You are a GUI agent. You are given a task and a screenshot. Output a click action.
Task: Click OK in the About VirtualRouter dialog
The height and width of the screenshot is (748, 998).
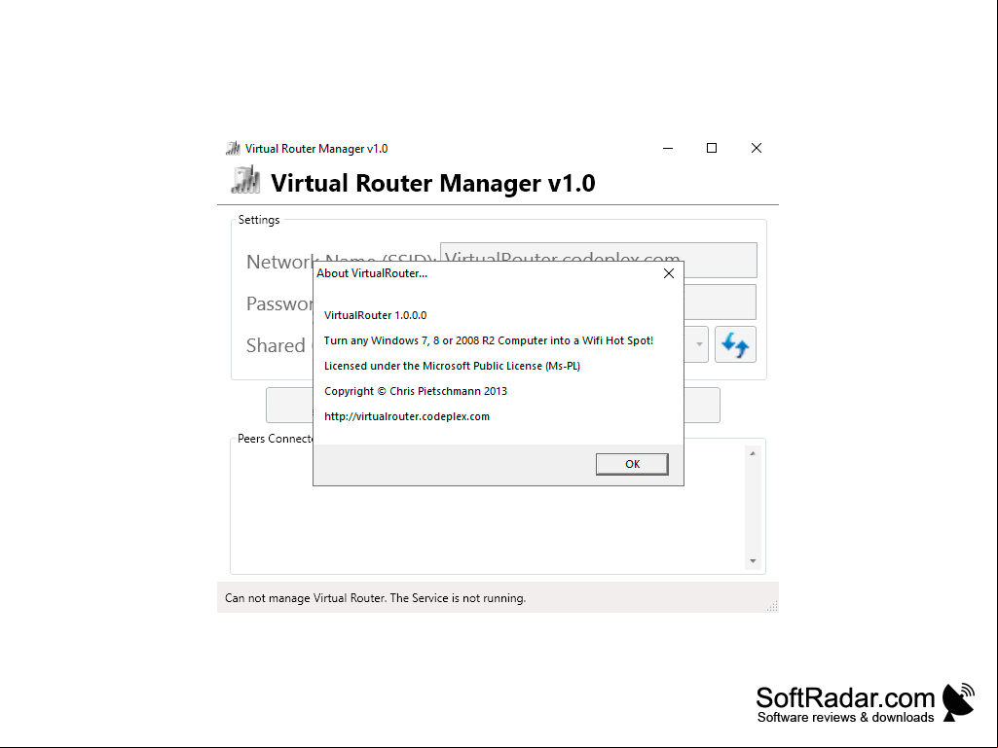(632, 464)
